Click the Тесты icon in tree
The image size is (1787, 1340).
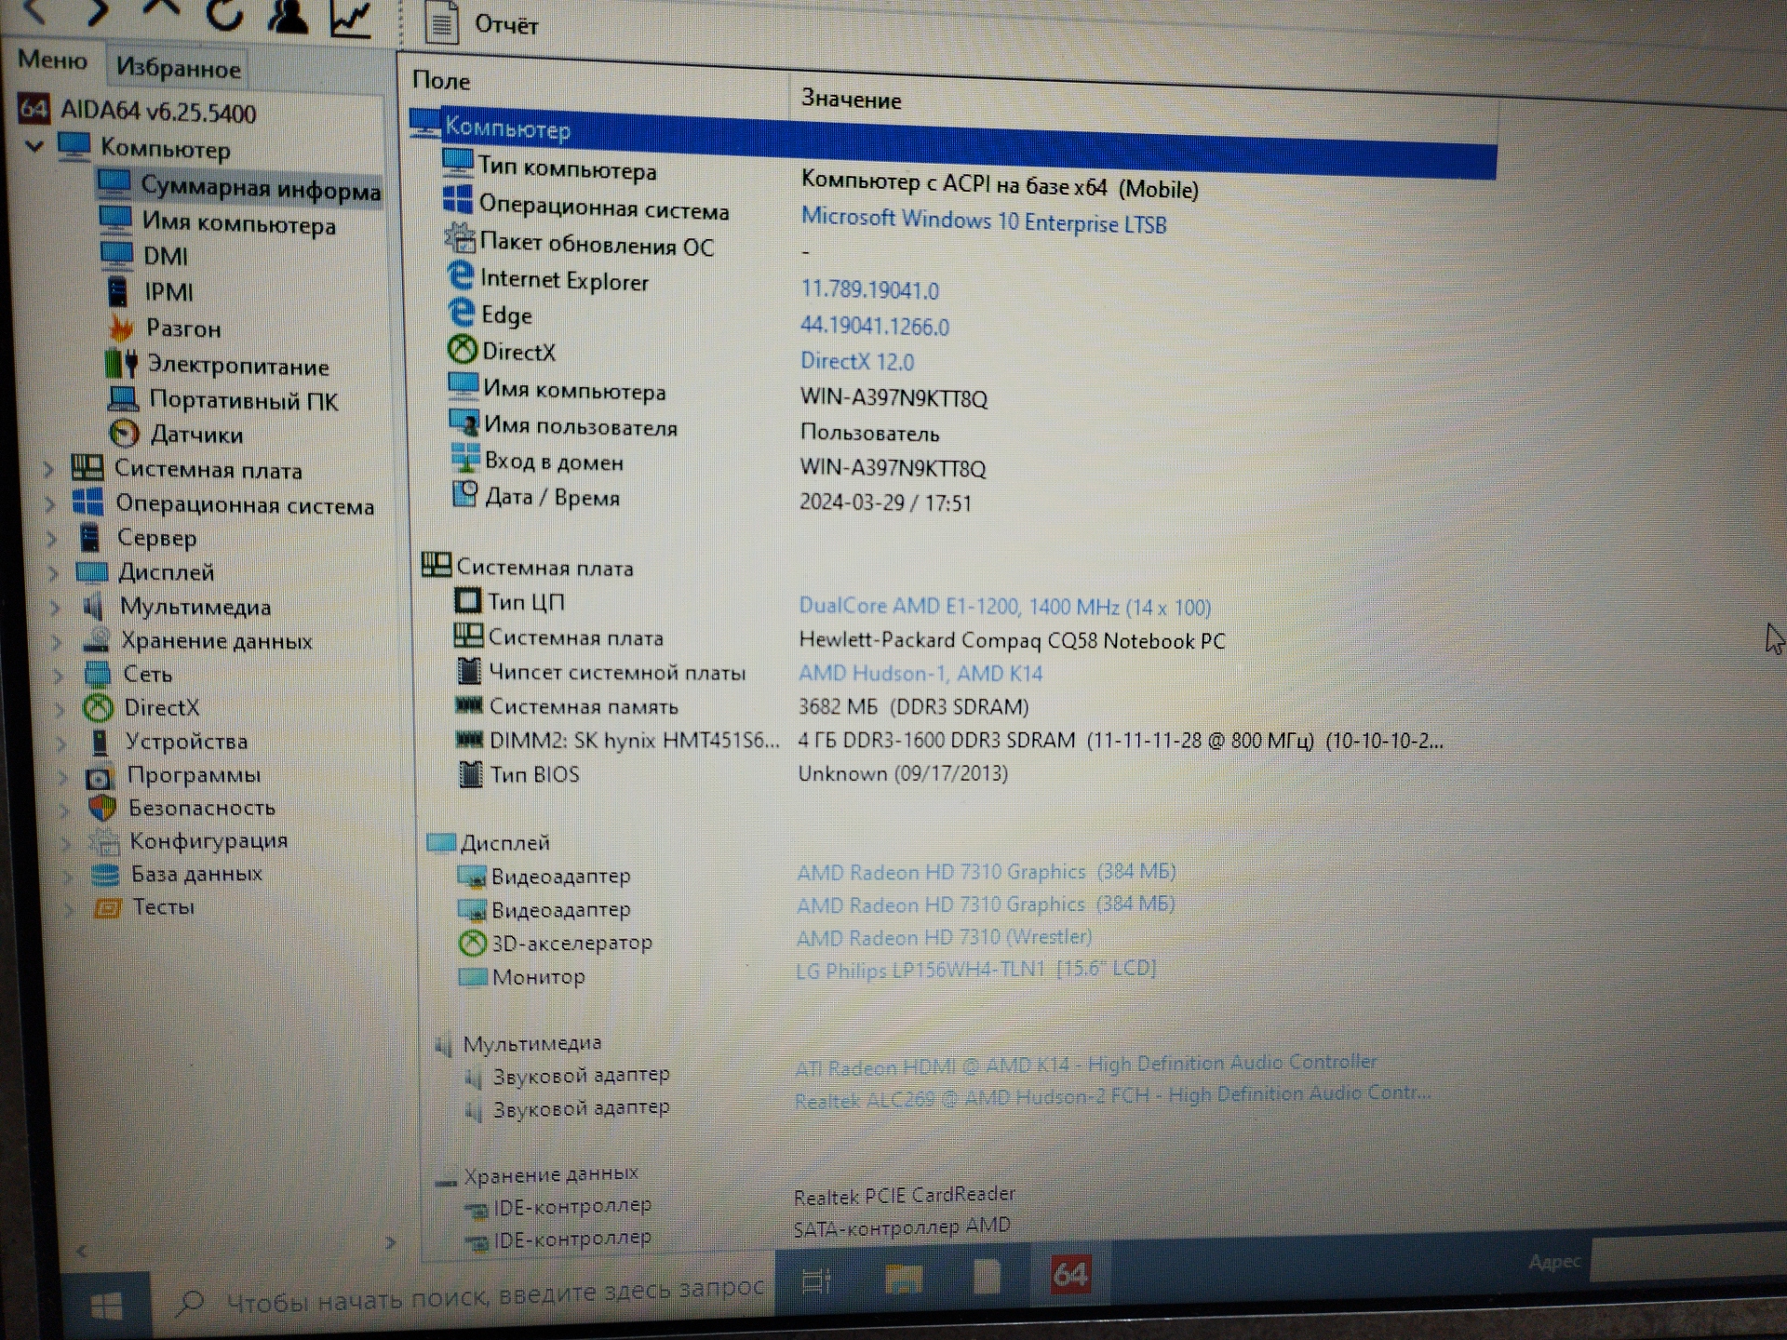click(x=108, y=907)
